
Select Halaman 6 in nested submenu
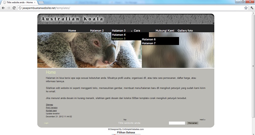(x=149, y=40)
